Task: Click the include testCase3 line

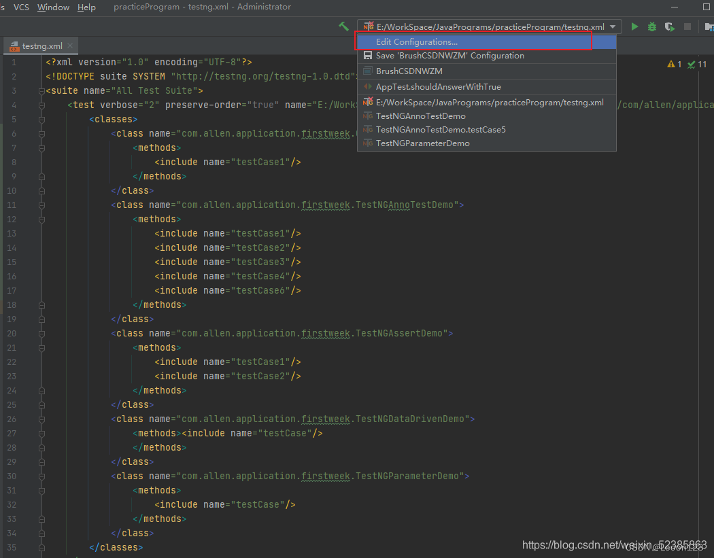Action: click(228, 262)
